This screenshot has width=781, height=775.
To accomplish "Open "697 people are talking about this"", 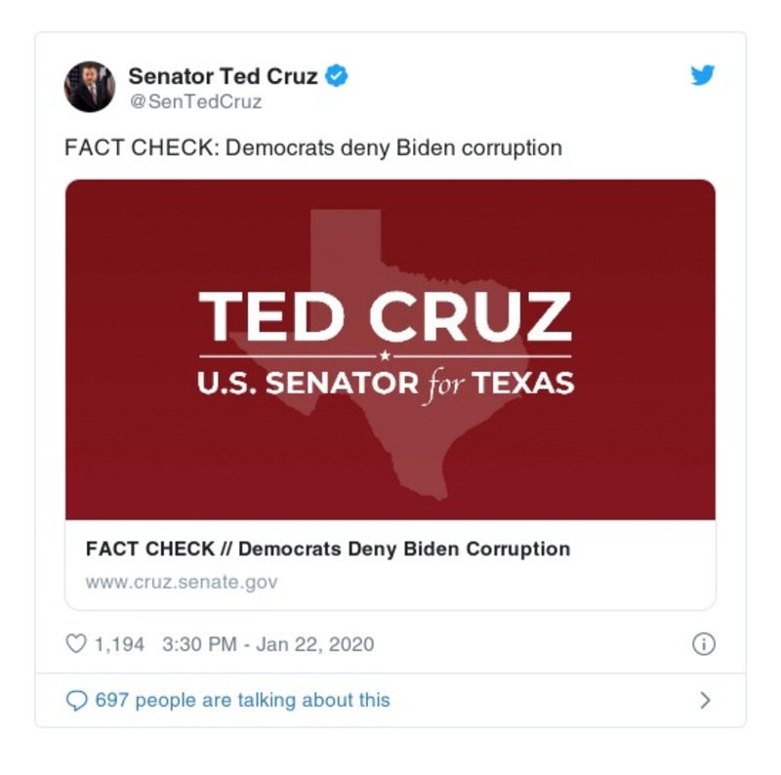I will [x=242, y=701].
